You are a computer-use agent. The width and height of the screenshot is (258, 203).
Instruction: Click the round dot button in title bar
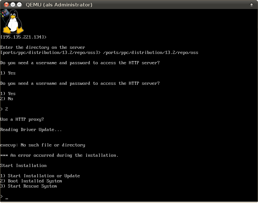(x=252, y=4)
